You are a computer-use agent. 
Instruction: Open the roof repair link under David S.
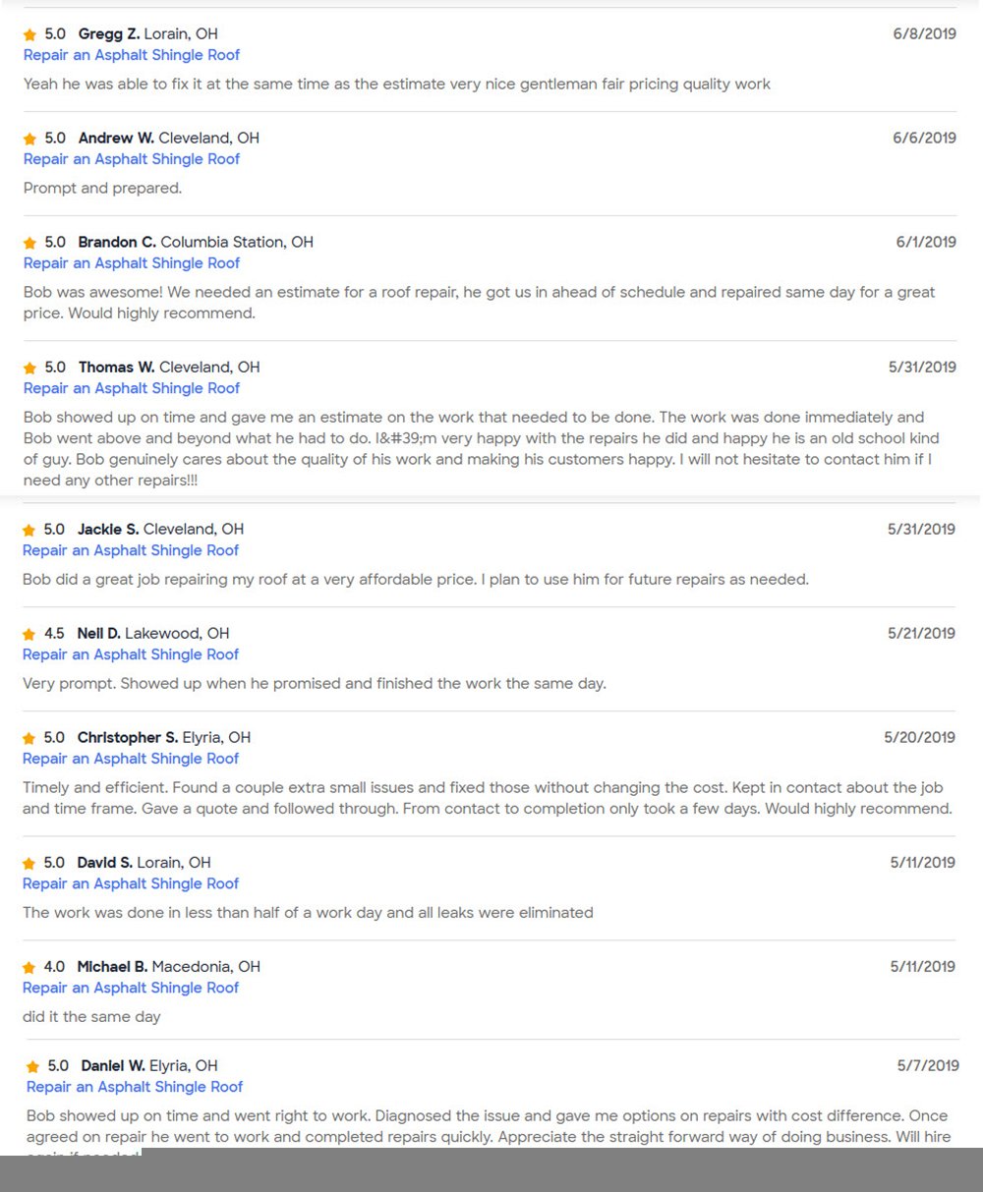point(131,883)
